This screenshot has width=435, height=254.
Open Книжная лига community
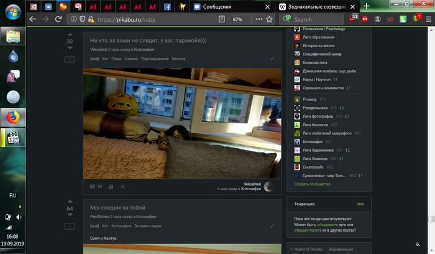tap(314, 63)
